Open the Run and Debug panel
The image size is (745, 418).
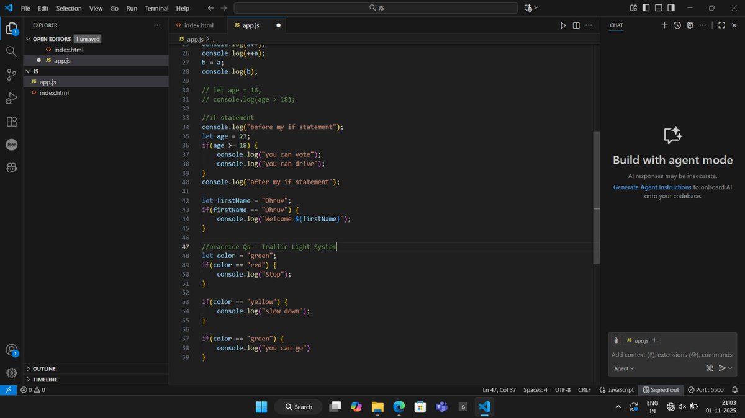(x=11, y=98)
